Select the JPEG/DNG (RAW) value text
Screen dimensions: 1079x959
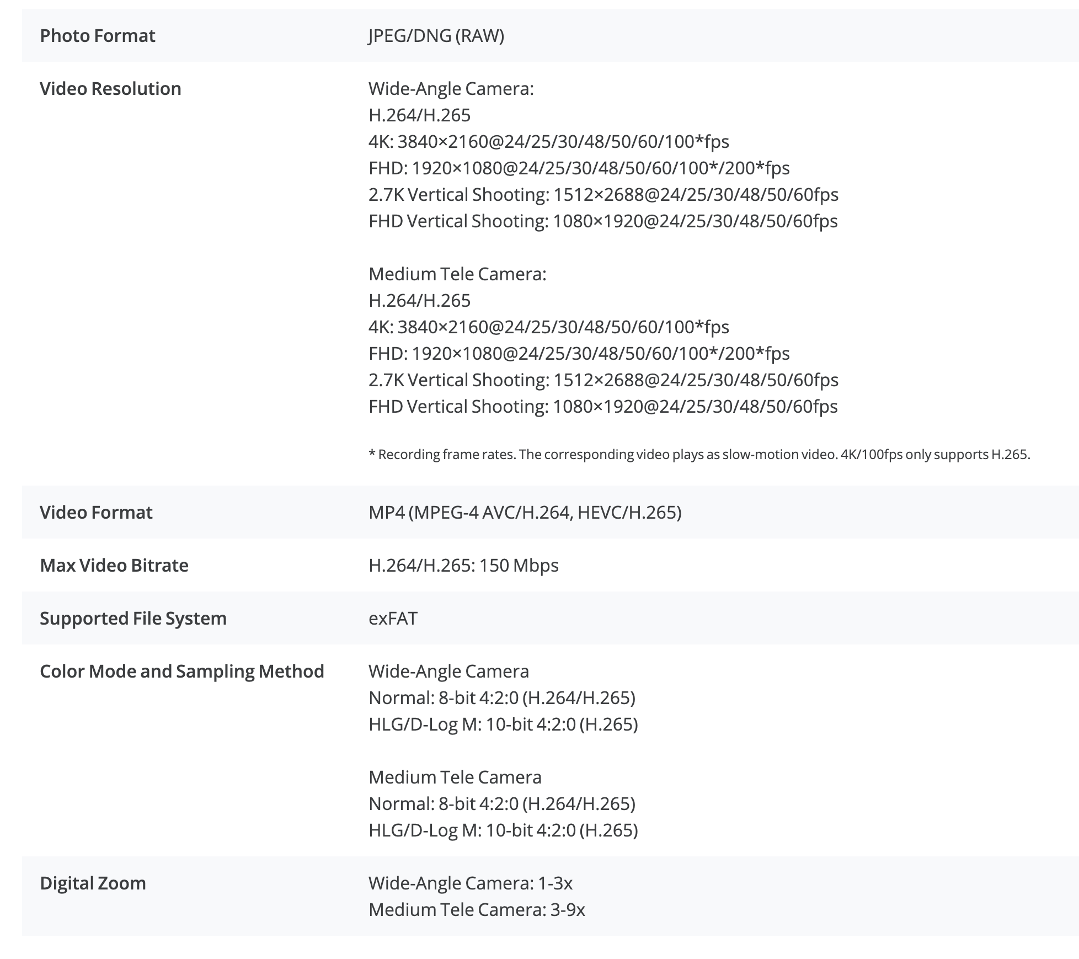(436, 36)
